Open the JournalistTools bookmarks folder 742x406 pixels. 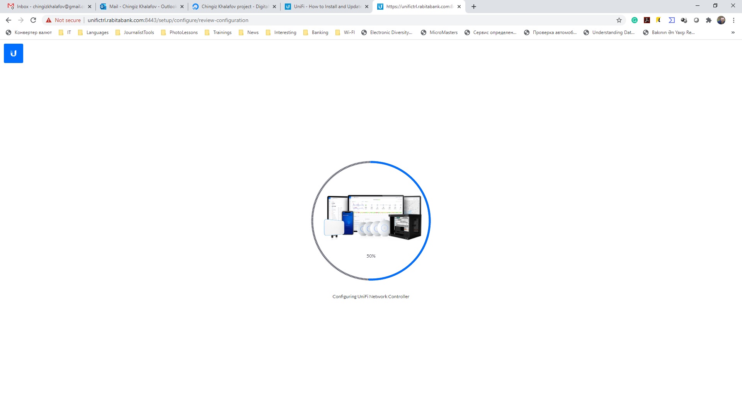tap(135, 32)
